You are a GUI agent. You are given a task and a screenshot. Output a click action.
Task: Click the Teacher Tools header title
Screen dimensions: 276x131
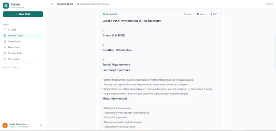(65, 4)
